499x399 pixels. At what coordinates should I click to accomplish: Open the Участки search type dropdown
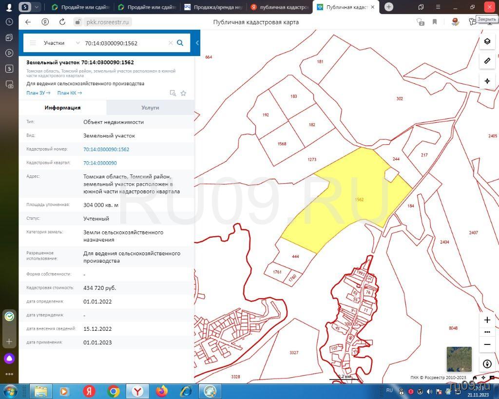pyautogui.click(x=61, y=43)
